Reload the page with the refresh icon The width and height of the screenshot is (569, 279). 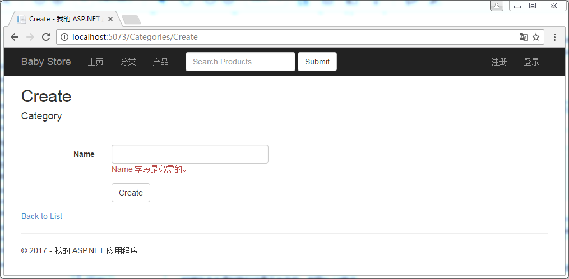click(x=46, y=37)
